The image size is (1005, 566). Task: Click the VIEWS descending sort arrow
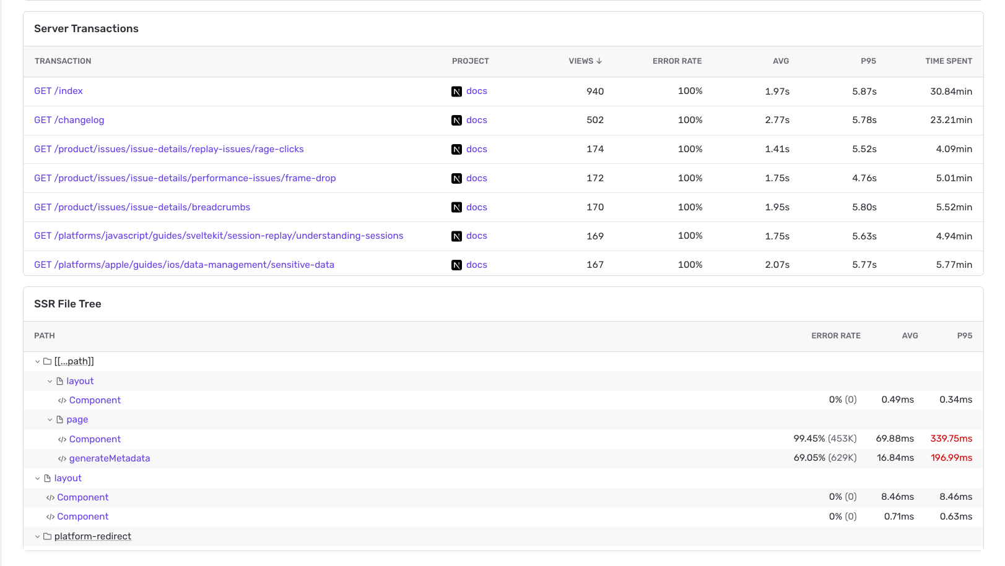(x=599, y=61)
